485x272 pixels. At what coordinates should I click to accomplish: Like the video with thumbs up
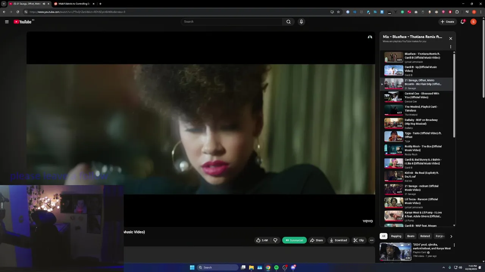262,240
